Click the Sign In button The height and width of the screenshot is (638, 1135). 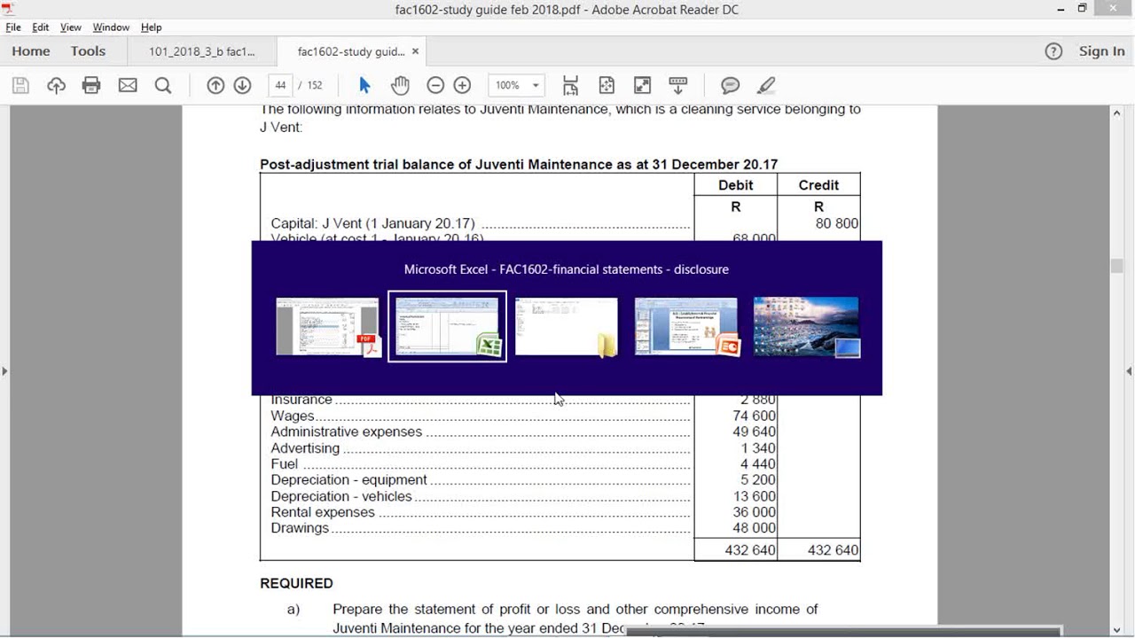1102,51
